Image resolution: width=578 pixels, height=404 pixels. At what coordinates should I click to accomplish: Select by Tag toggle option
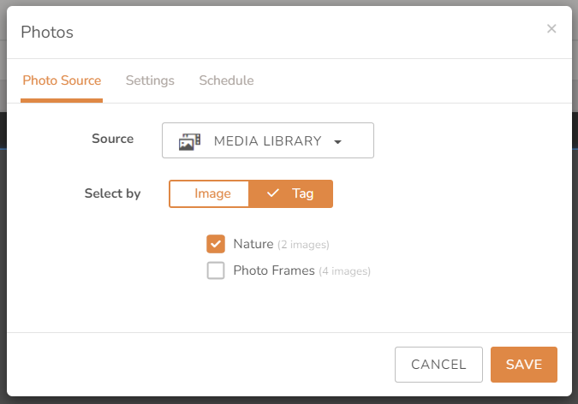click(x=291, y=194)
